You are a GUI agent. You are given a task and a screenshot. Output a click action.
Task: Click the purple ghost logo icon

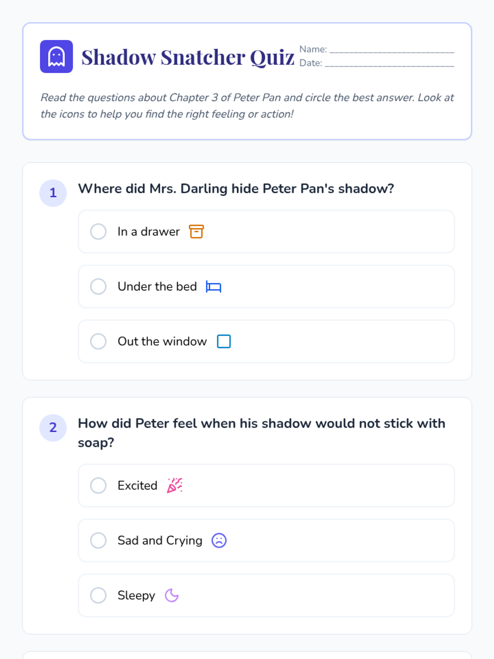(x=56, y=56)
